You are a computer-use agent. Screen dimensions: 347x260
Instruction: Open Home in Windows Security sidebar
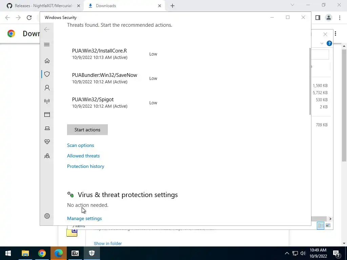(47, 61)
